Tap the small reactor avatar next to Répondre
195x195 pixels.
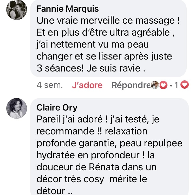coord(155,85)
